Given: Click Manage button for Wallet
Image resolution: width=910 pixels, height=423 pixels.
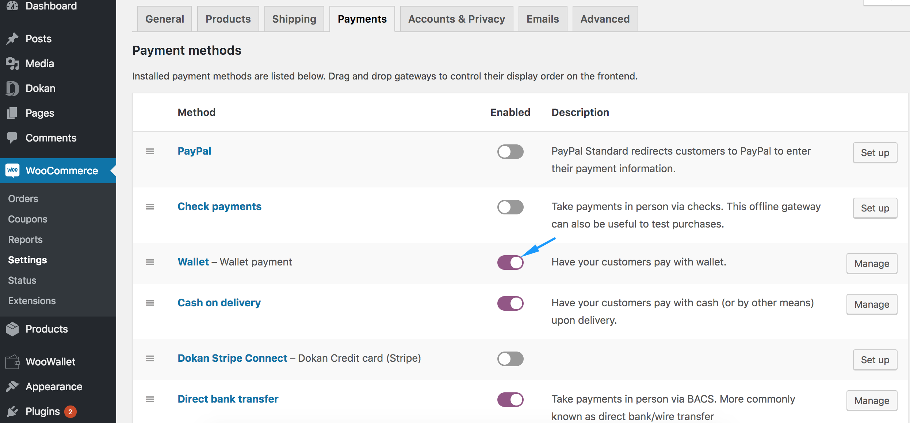Looking at the screenshot, I should [x=872, y=264].
